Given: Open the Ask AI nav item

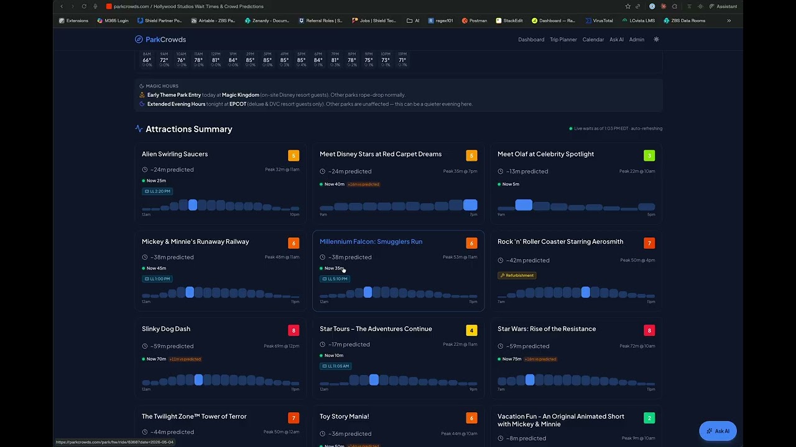Looking at the screenshot, I should point(616,39).
